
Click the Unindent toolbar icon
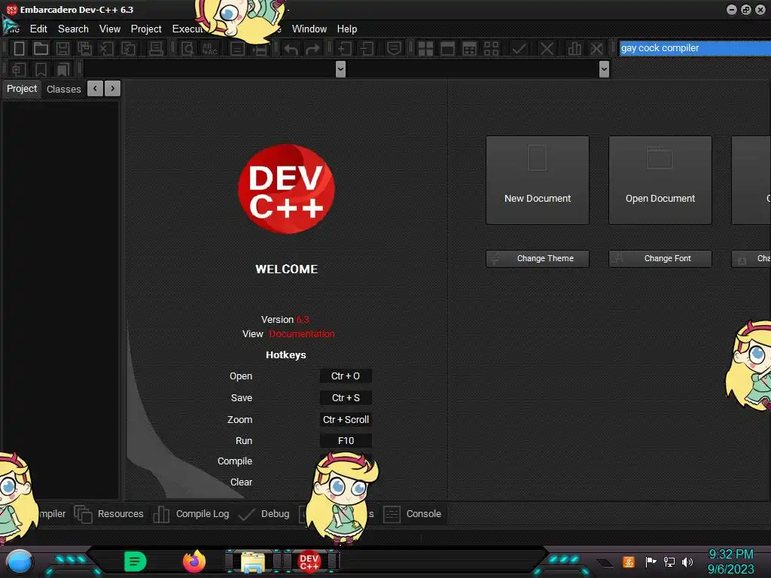click(367, 48)
